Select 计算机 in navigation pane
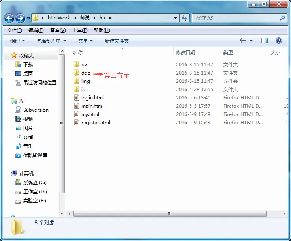The image size is (291, 241). click(26, 173)
